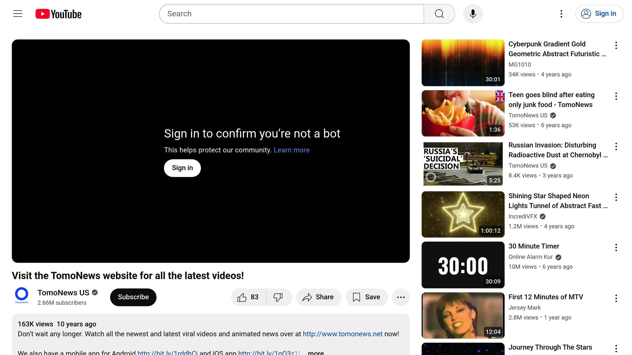Start voice search with microphone icon
This screenshot has width=632, height=355.
(x=473, y=14)
